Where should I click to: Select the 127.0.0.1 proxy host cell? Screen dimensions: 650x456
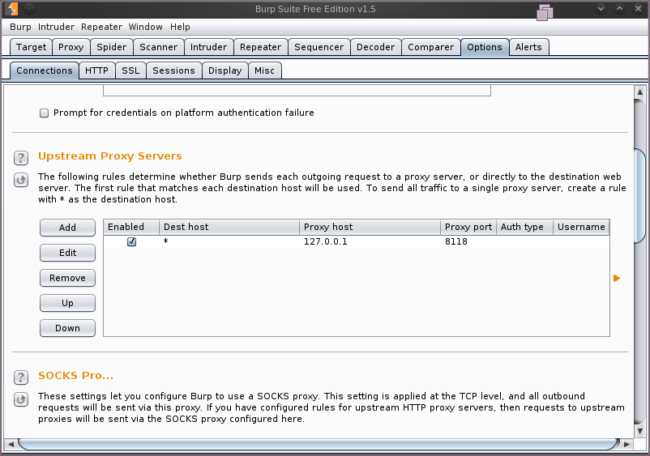(x=370, y=241)
